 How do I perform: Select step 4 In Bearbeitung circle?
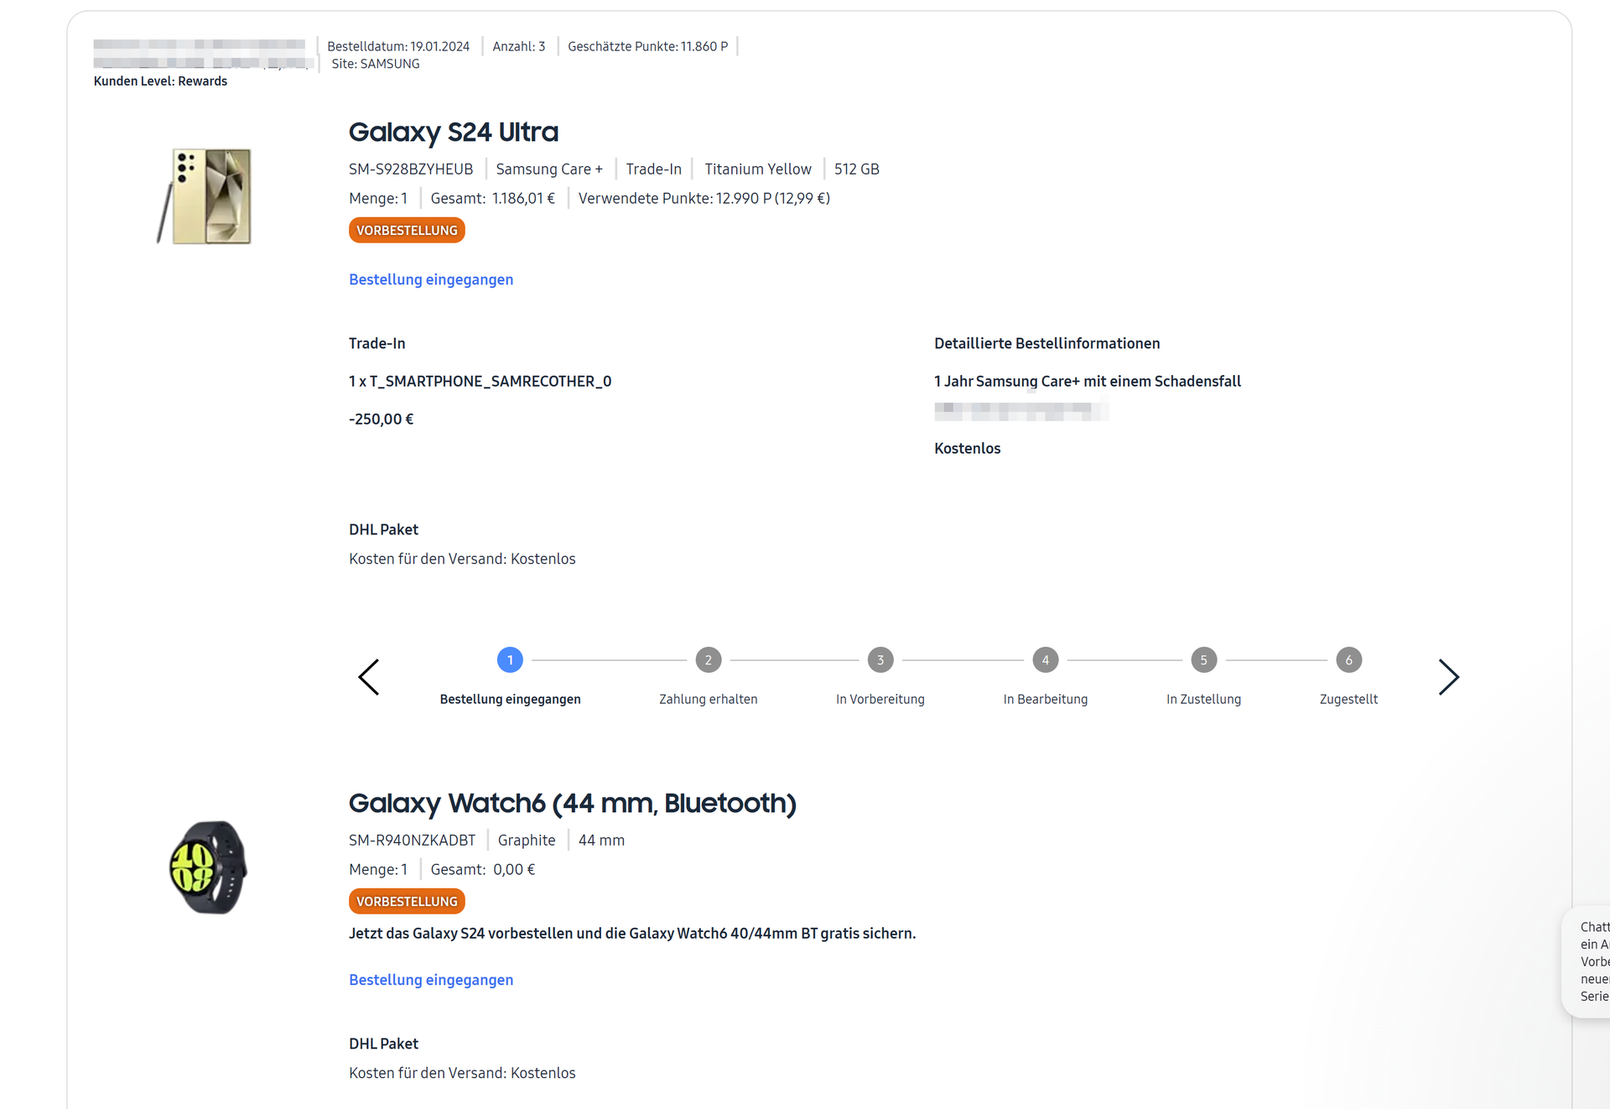click(x=1045, y=660)
